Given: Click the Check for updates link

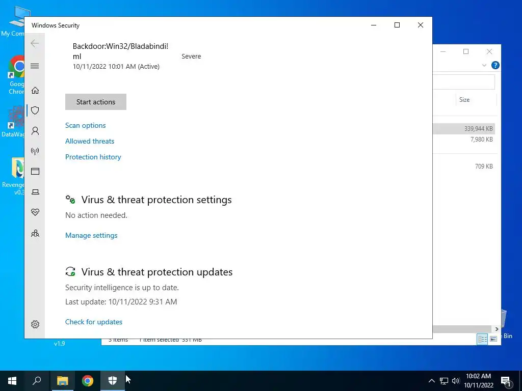Looking at the screenshot, I should pyautogui.click(x=94, y=322).
